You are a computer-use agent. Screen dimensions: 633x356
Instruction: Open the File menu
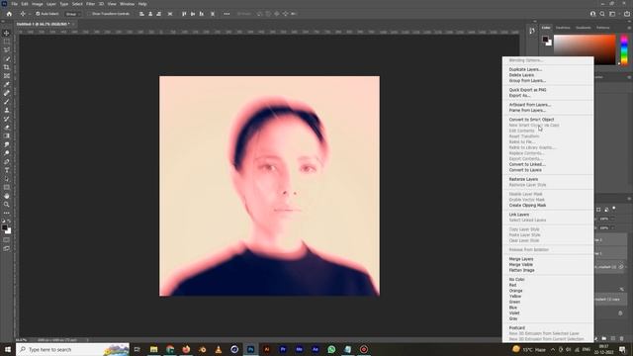pos(14,4)
